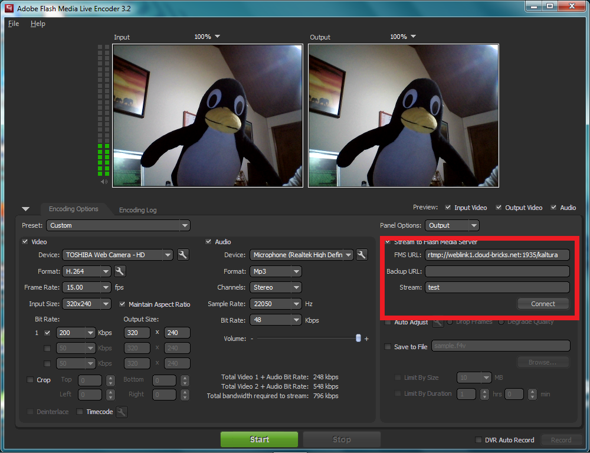Open the video Device dropdown
Viewport: 590px width, 453px height.
[x=117, y=255]
